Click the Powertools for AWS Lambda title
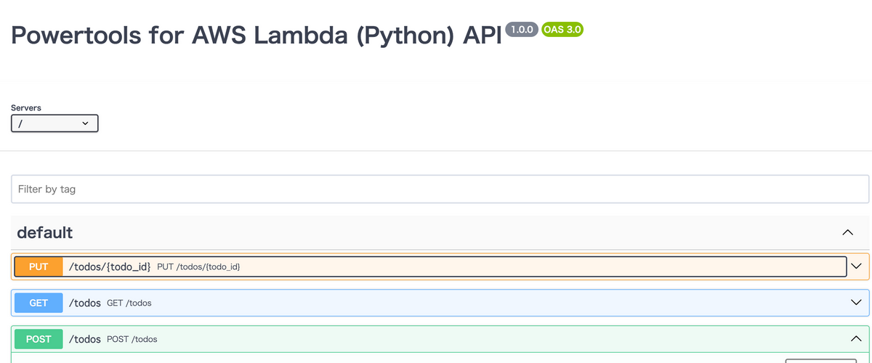This screenshot has height=363, width=872. click(x=257, y=36)
